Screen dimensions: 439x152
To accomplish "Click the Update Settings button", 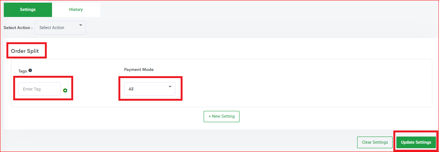I will click(x=416, y=142).
